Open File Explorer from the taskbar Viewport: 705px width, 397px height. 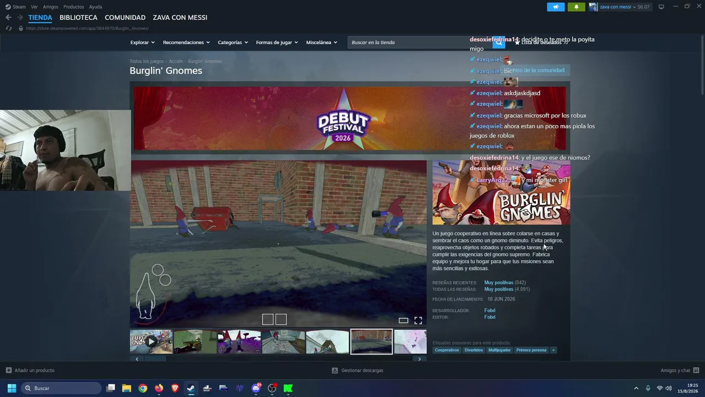tap(127, 388)
